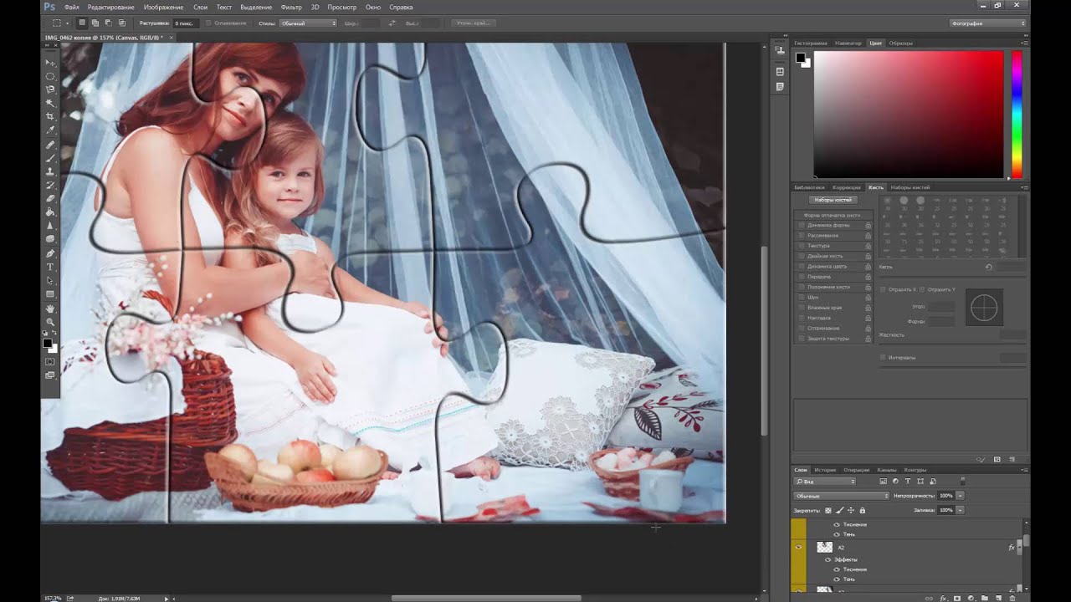1071x602 pixels.
Task: Pick the Zoom magnifier tool
Action: click(x=50, y=322)
